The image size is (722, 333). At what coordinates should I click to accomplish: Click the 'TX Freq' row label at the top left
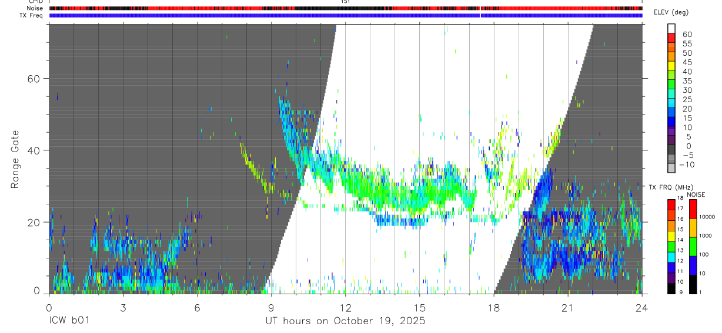pos(32,15)
